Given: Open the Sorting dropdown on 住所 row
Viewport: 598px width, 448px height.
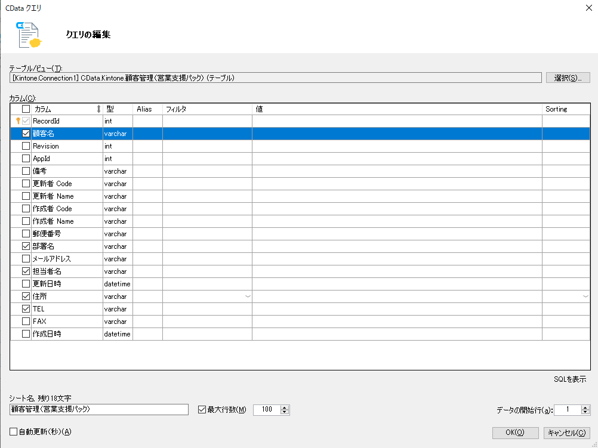Looking at the screenshot, I should (586, 296).
